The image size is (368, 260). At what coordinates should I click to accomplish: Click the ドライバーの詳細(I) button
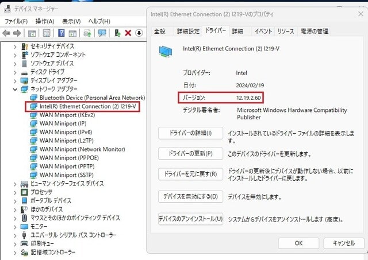pos(190,133)
